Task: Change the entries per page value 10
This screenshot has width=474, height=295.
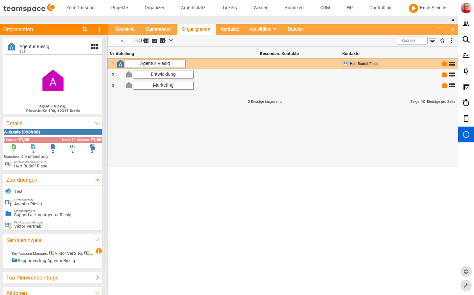Action: click(x=423, y=102)
